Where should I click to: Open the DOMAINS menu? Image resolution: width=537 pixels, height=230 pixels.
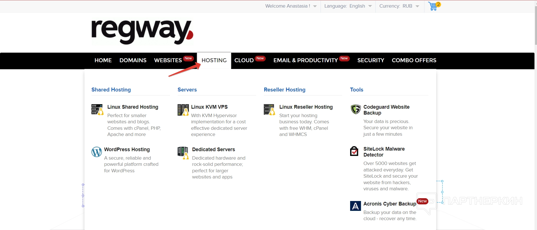pos(133,60)
